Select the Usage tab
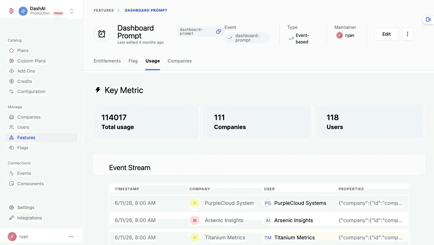The height and width of the screenshot is (245, 434). pyautogui.click(x=153, y=61)
